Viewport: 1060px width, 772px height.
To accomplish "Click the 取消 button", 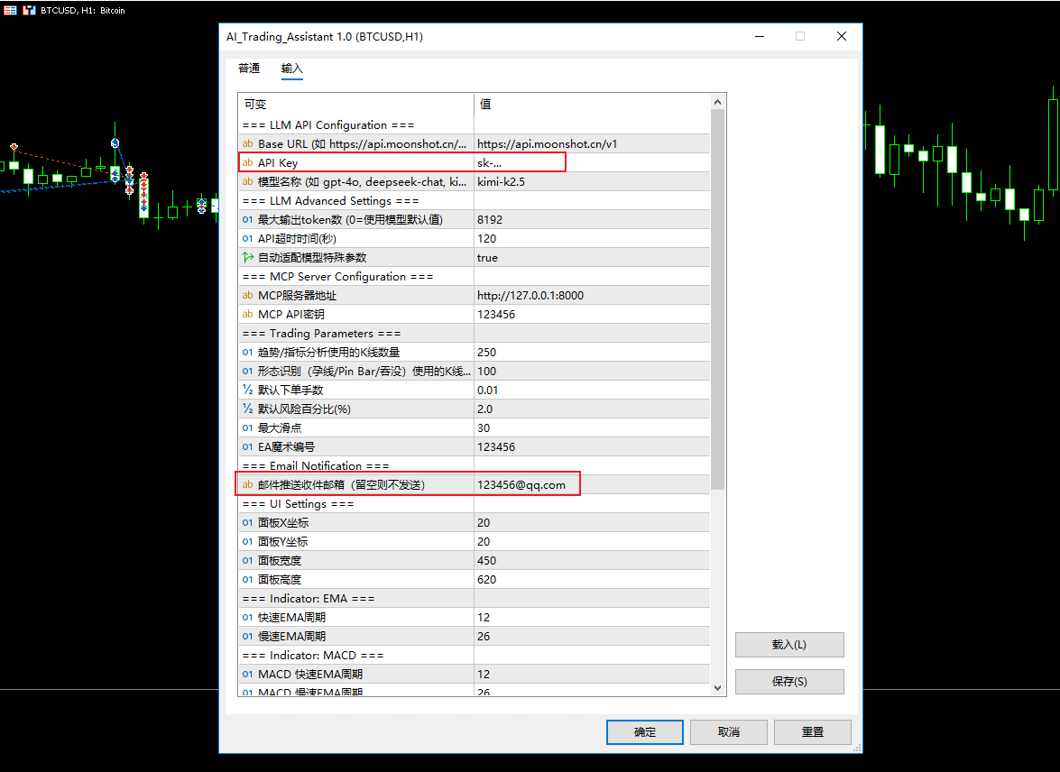I will point(729,732).
